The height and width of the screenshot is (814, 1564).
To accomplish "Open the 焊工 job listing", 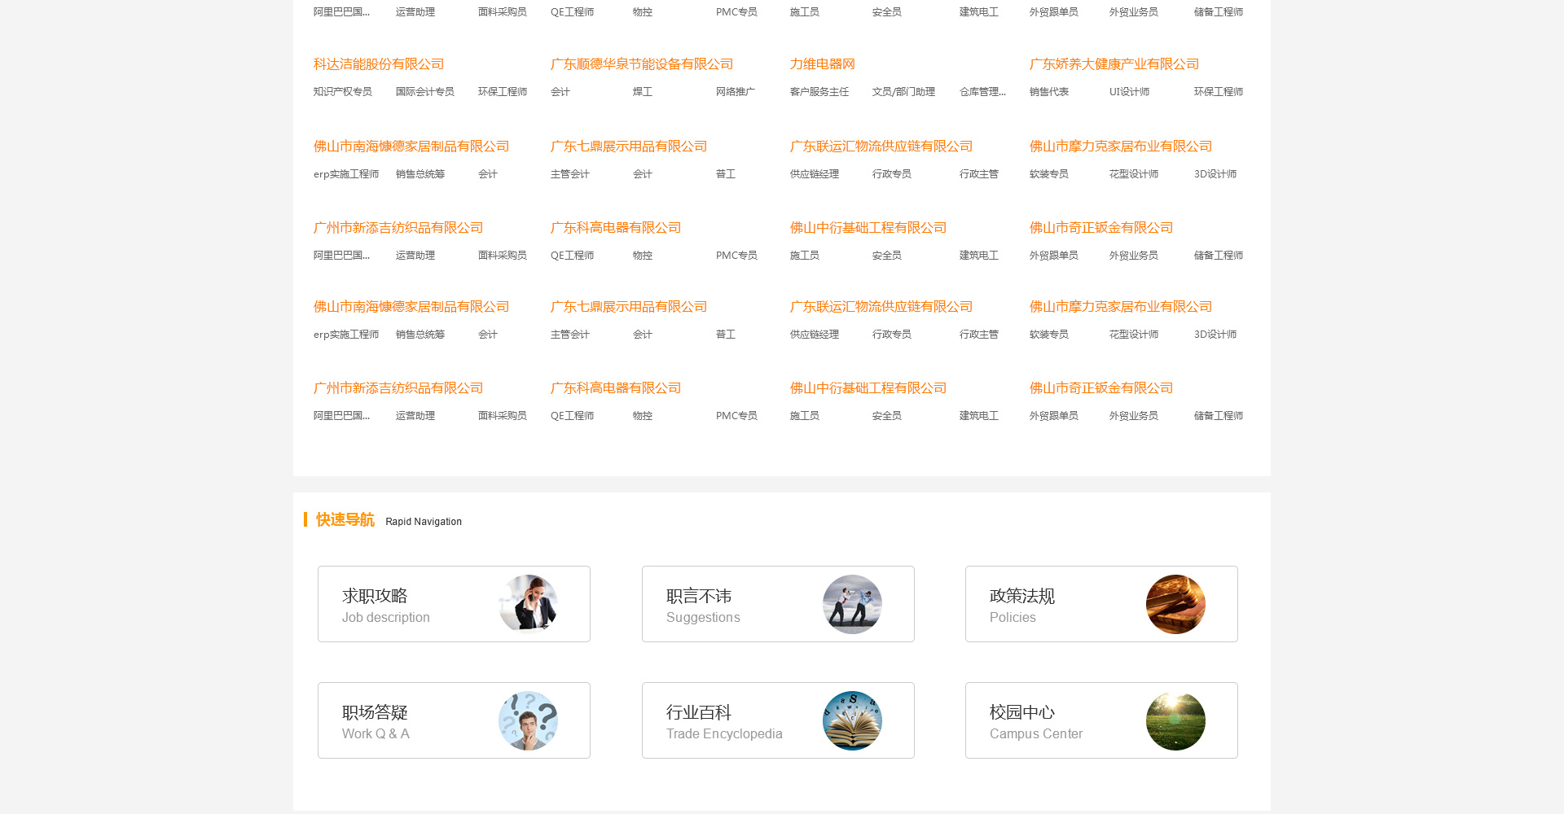I will [x=643, y=92].
